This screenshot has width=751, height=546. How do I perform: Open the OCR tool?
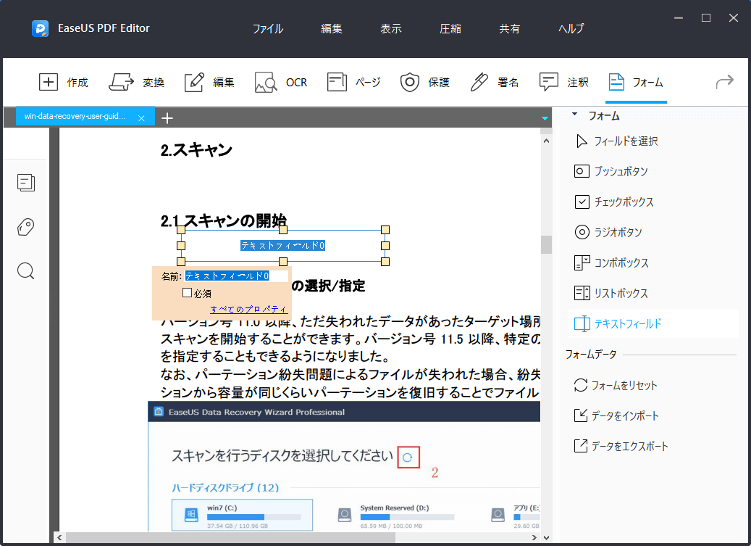click(281, 82)
